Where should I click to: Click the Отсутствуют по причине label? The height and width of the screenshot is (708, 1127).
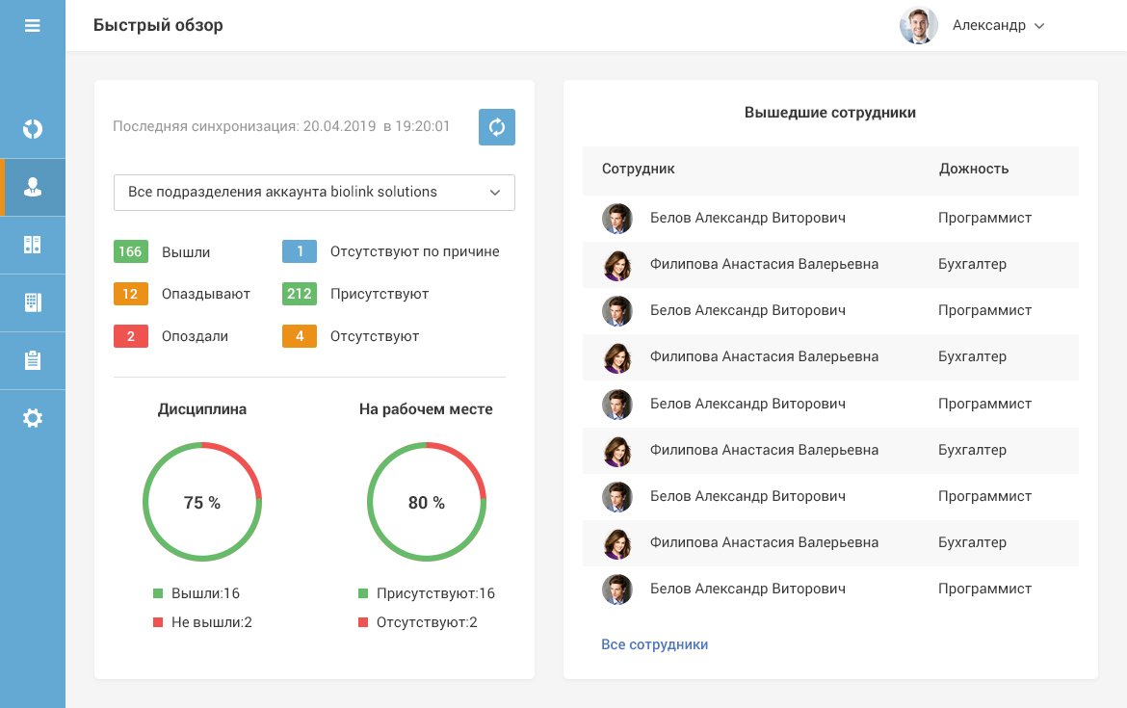415,251
